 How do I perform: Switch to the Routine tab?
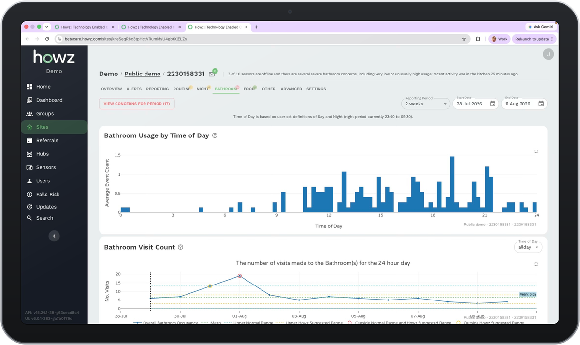coord(182,89)
